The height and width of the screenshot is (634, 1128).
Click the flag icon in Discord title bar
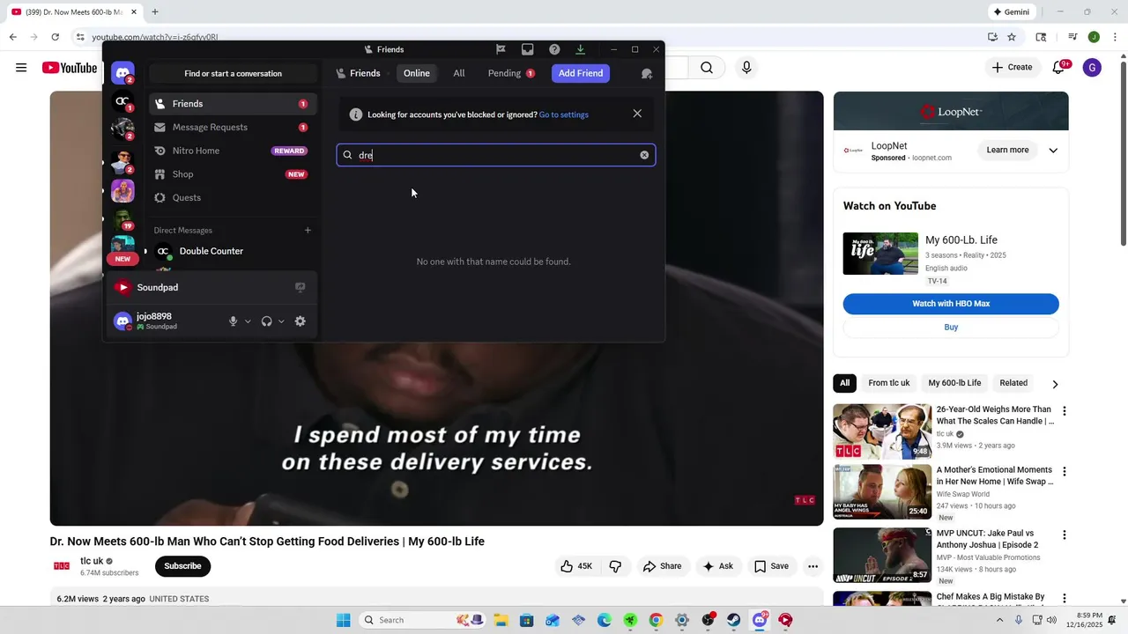tap(501, 49)
